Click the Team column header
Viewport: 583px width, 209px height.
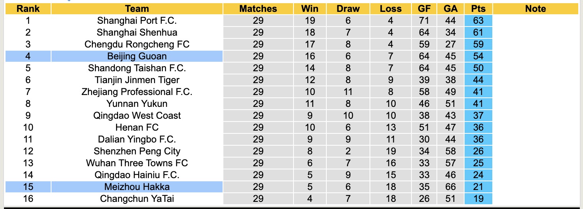click(x=137, y=9)
